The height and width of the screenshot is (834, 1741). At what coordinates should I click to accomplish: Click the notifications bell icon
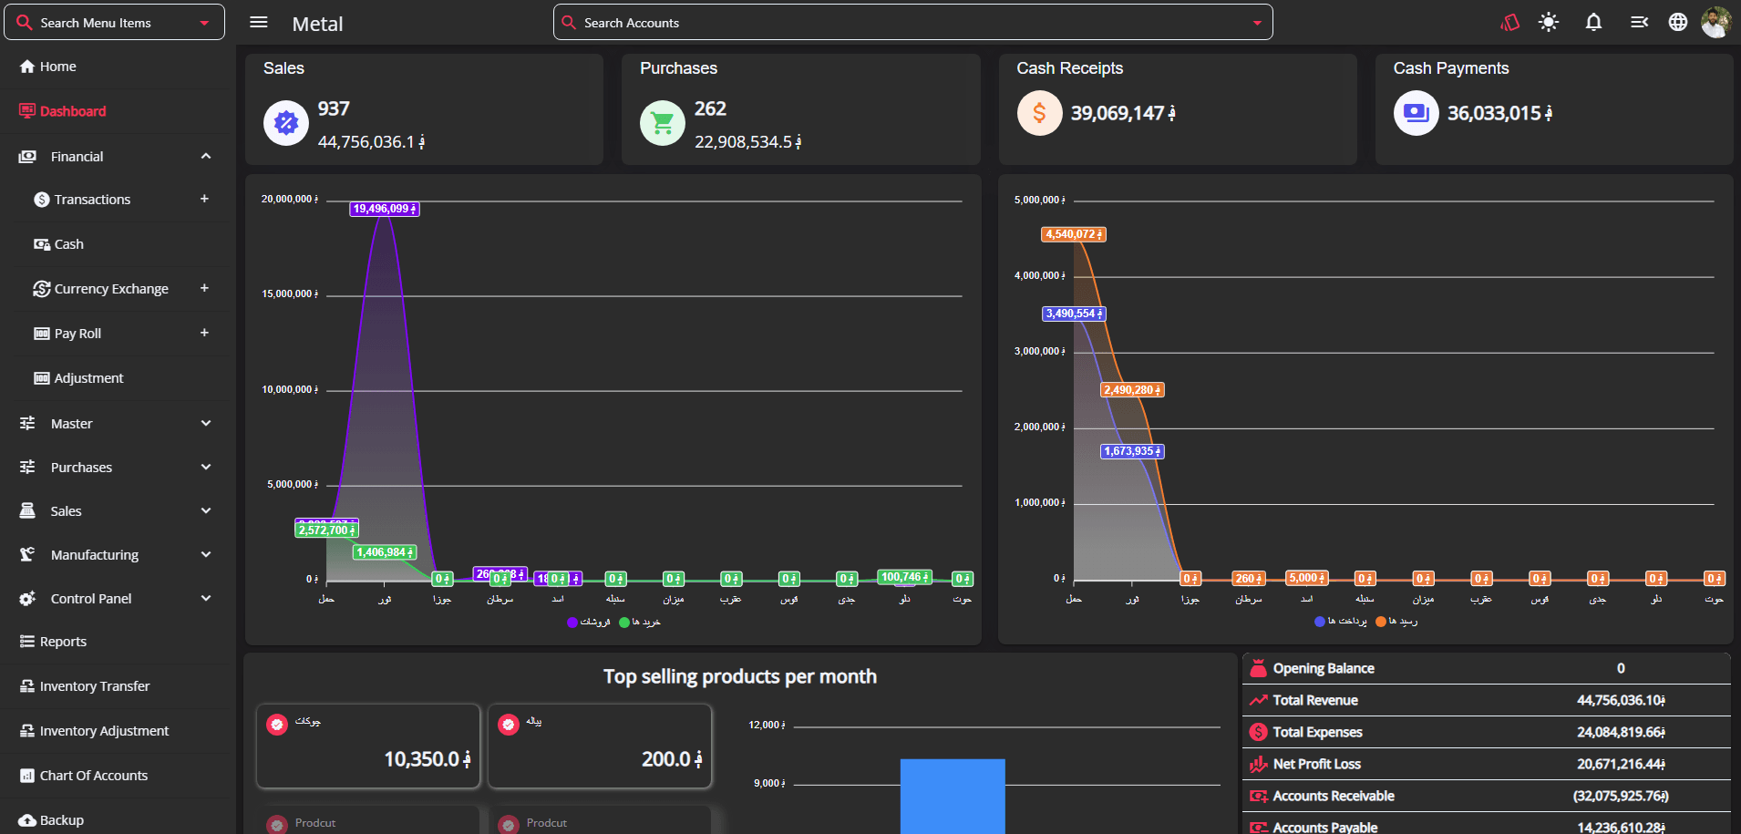coord(1593,21)
